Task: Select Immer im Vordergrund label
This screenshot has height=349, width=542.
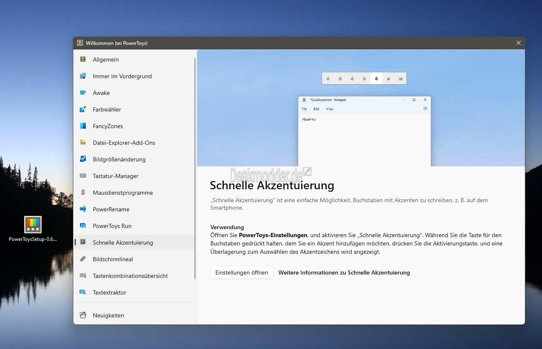Action: (122, 76)
